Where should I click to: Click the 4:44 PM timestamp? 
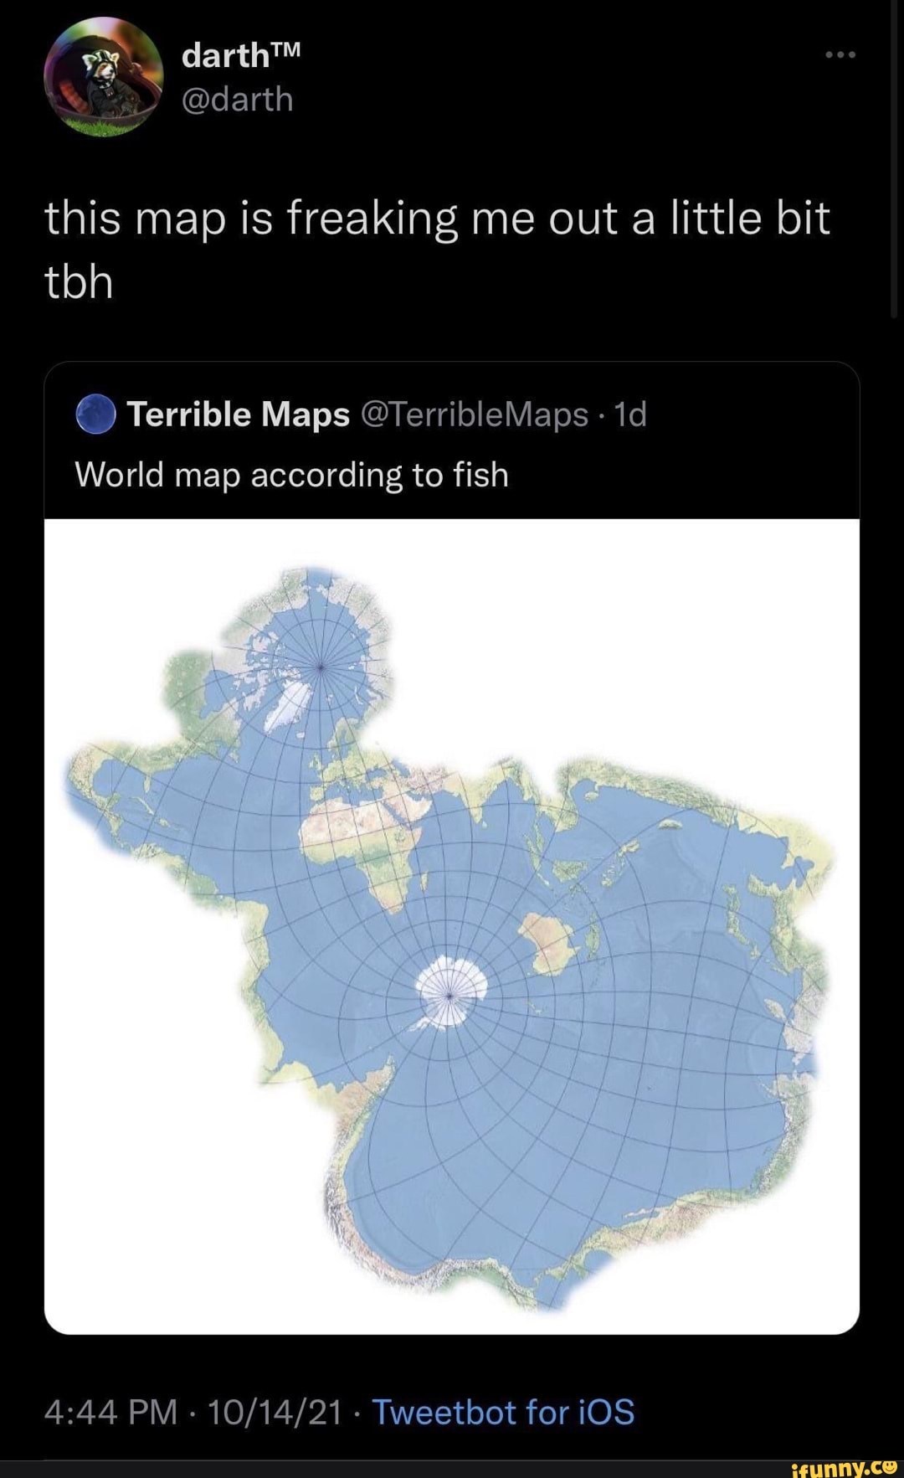pyautogui.click(x=110, y=1412)
